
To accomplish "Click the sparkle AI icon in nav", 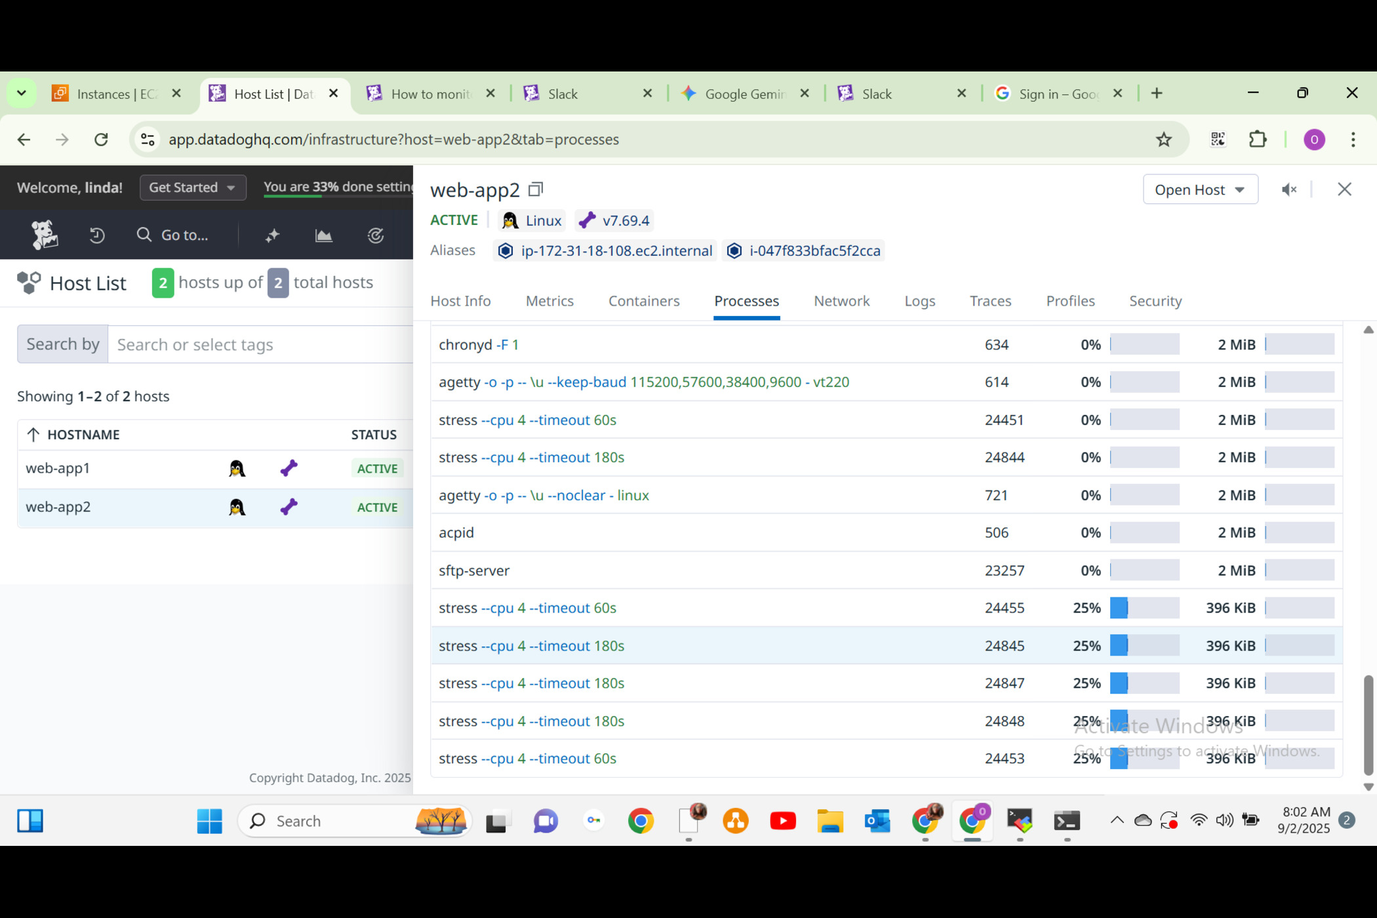I will (x=273, y=235).
